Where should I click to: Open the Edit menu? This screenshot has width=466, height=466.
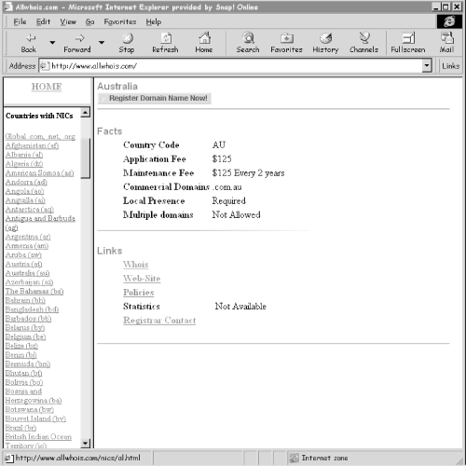point(43,21)
